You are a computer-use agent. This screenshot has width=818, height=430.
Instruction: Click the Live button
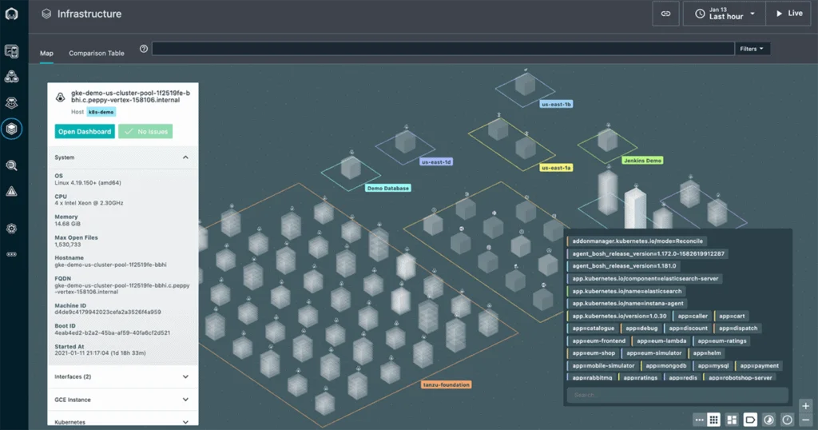788,14
